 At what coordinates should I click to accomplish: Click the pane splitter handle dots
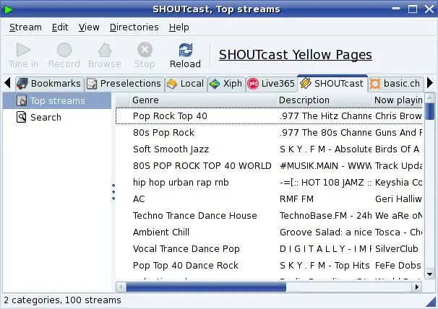113,192
